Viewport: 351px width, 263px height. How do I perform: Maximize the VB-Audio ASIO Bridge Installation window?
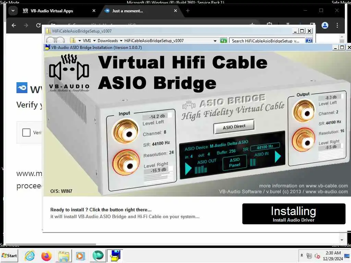pos(342,47)
